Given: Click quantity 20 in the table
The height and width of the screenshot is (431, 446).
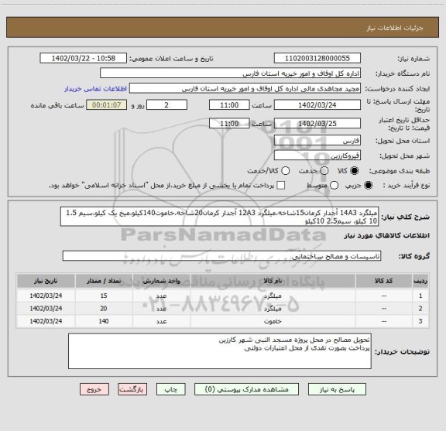Looking at the screenshot, I should point(104,309).
